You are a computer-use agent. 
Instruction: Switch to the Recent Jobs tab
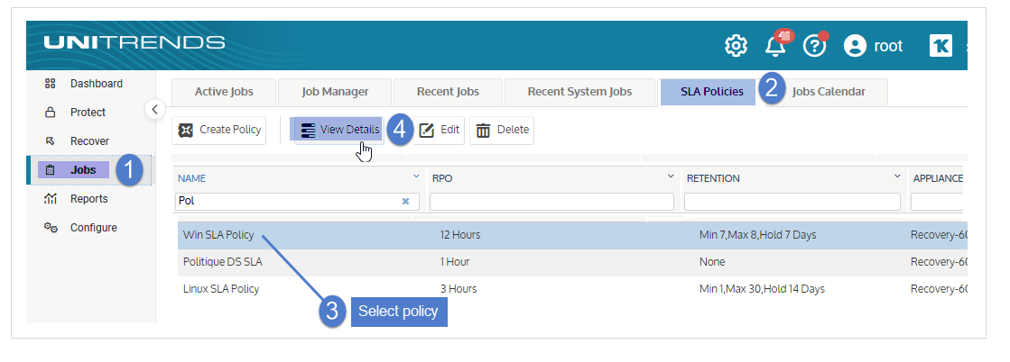(448, 92)
